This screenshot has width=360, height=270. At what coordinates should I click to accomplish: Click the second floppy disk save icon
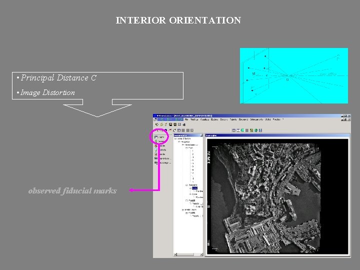[x=175, y=124]
